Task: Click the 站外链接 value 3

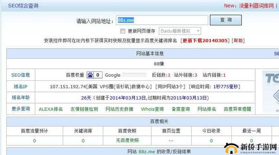Action: tap(196, 75)
